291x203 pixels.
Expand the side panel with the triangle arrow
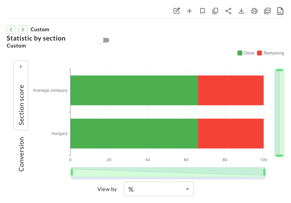click(21, 66)
